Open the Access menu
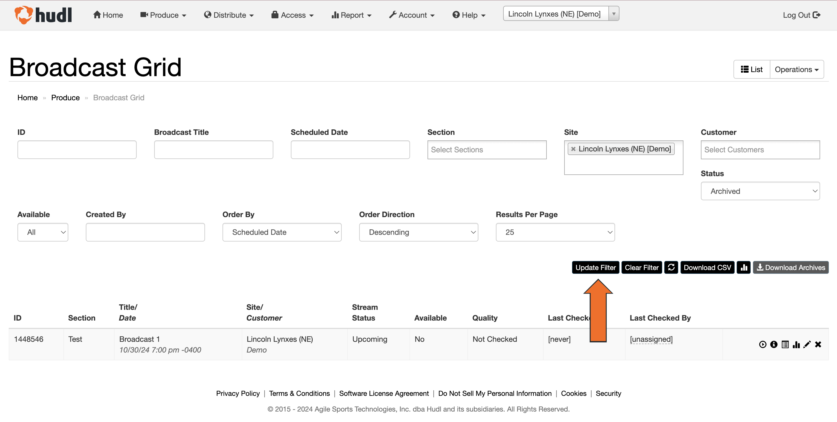This screenshot has width=837, height=422. (293, 15)
